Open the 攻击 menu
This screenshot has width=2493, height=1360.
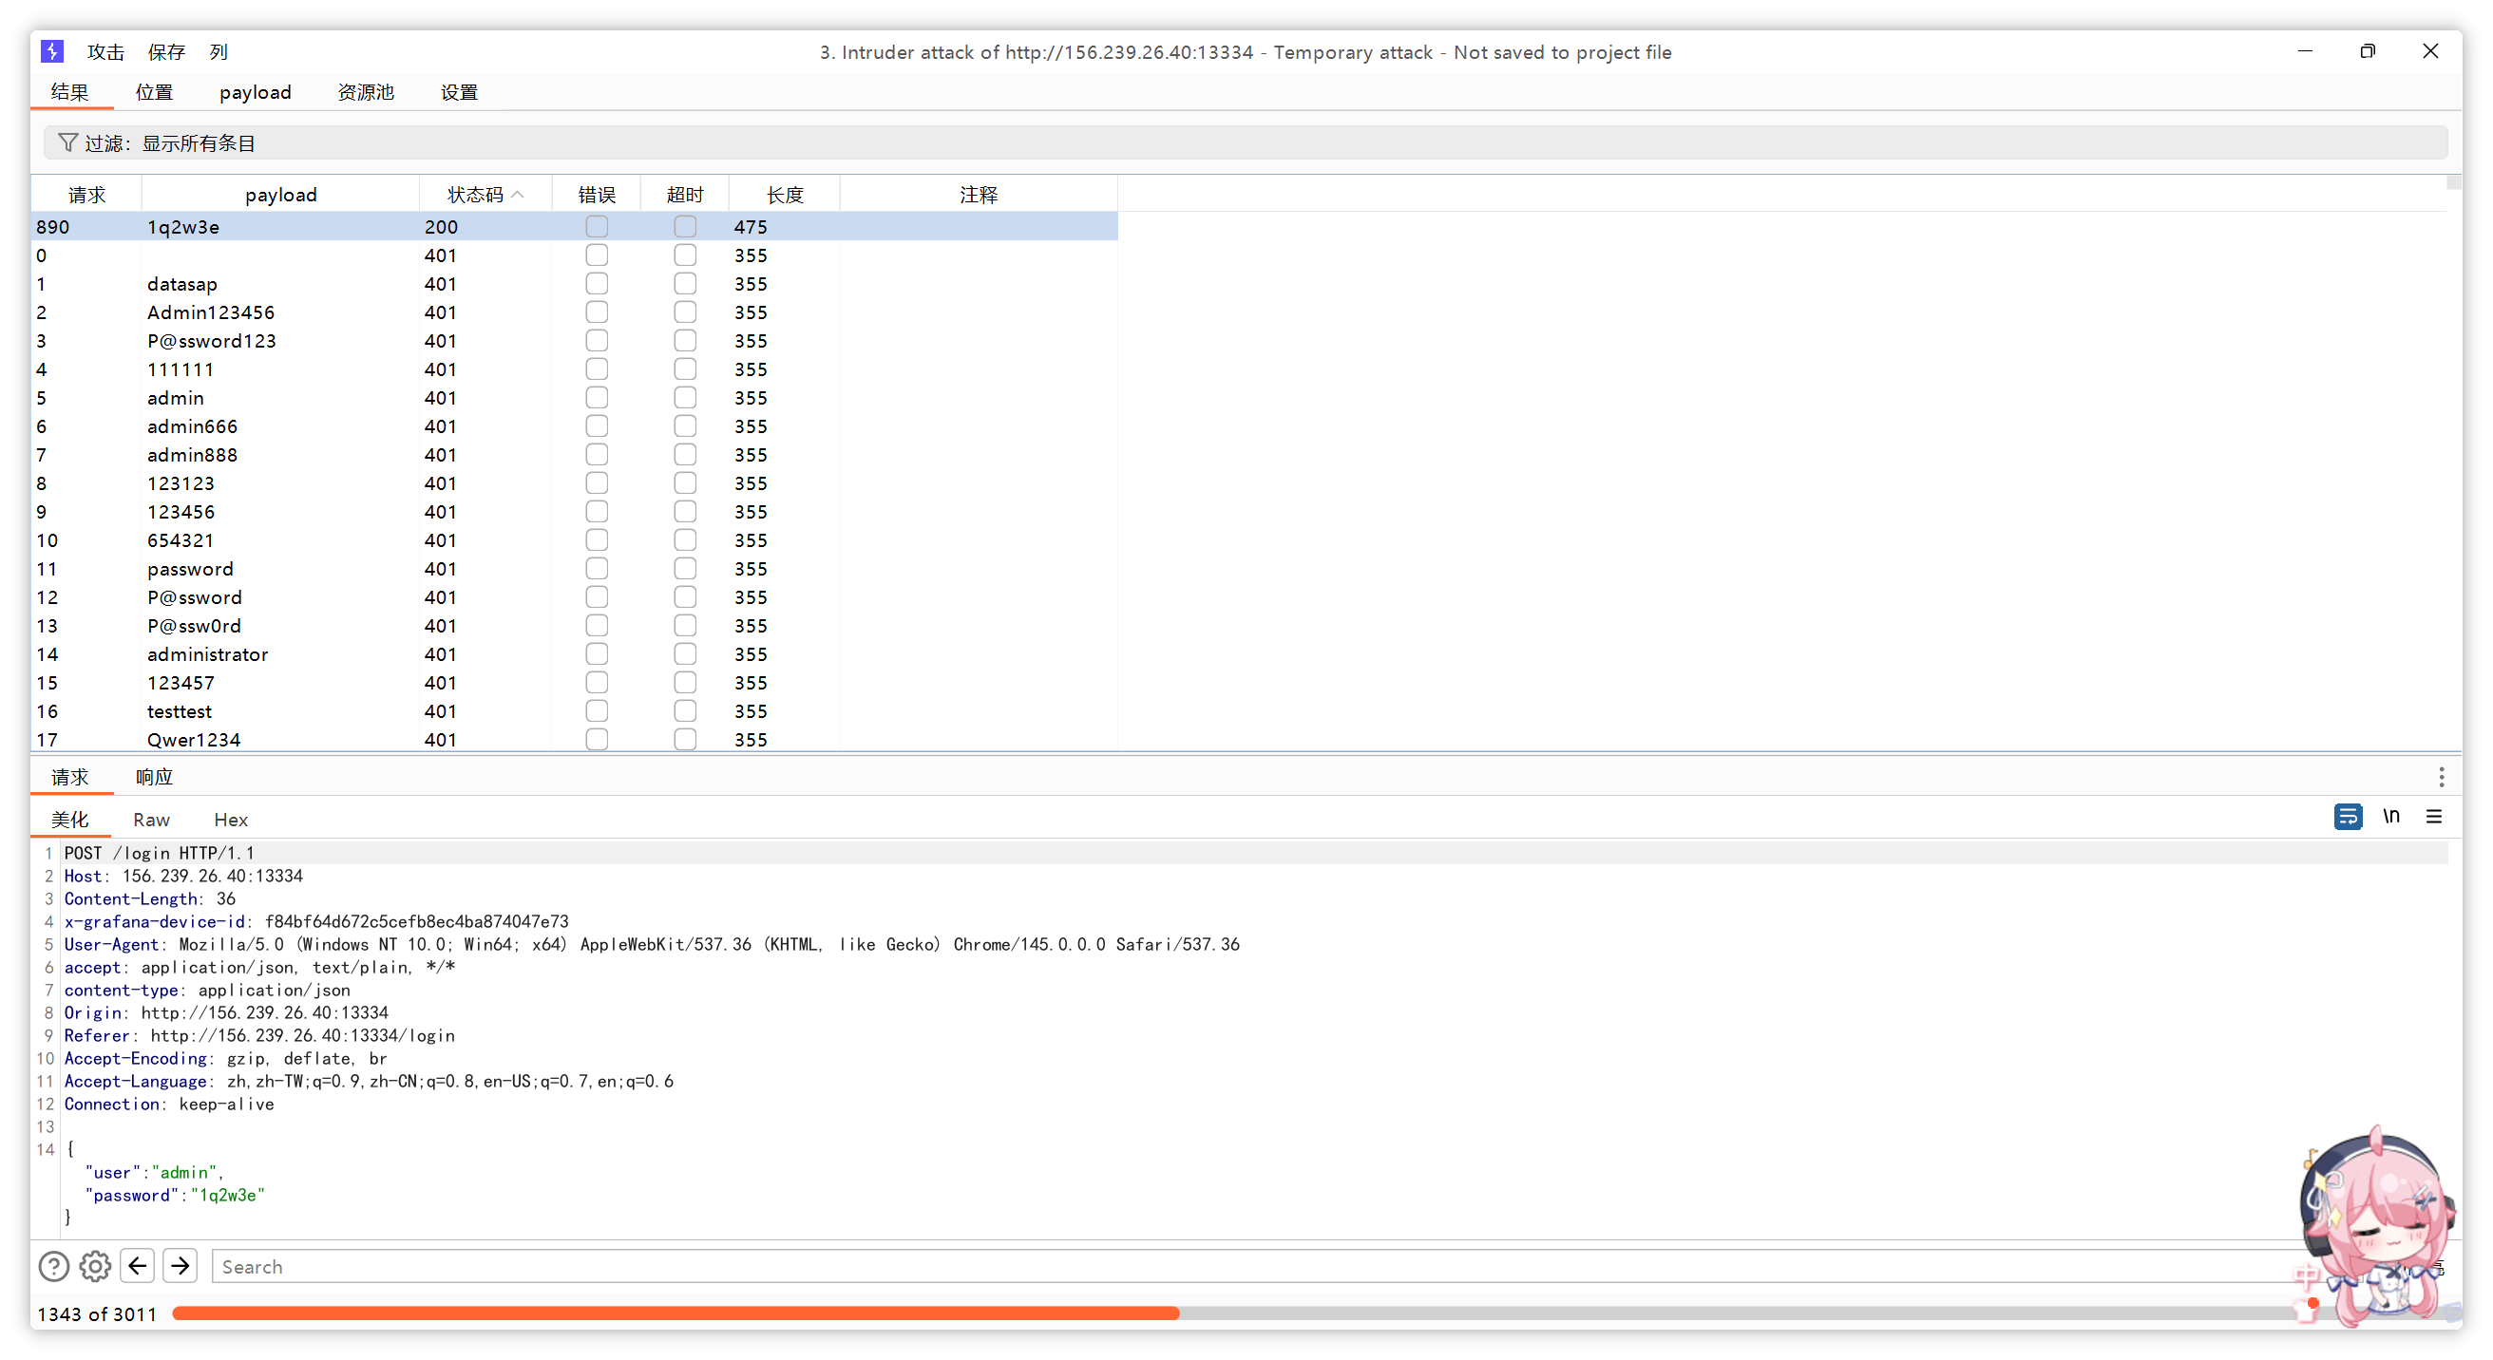[105, 52]
